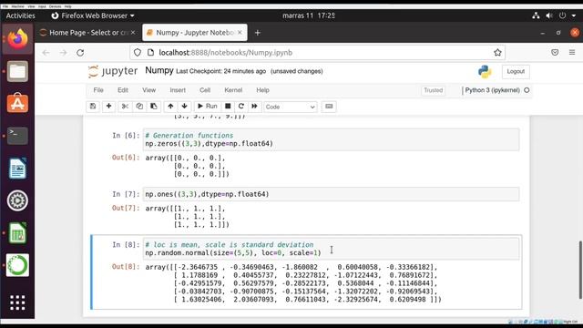The width and height of the screenshot is (583, 328).
Task: Open the Pocket save icon
Action: coord(555,53)
